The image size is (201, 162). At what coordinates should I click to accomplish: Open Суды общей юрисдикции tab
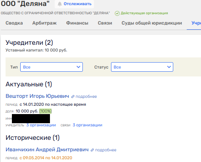tap(152, 23)
